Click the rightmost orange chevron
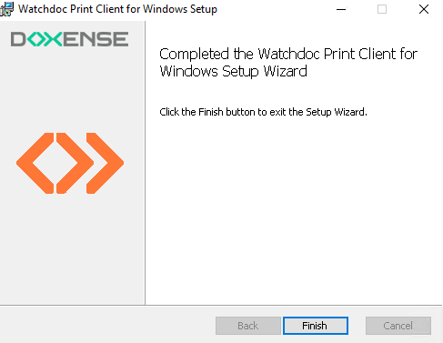Viewport: 443px width, 343px height. [105, 163]
